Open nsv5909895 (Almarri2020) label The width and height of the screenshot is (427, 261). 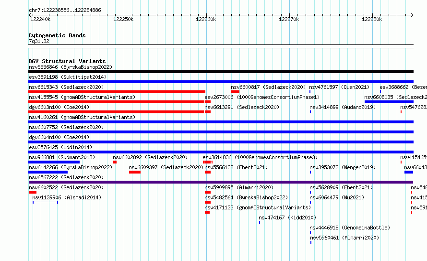(239, 187)
